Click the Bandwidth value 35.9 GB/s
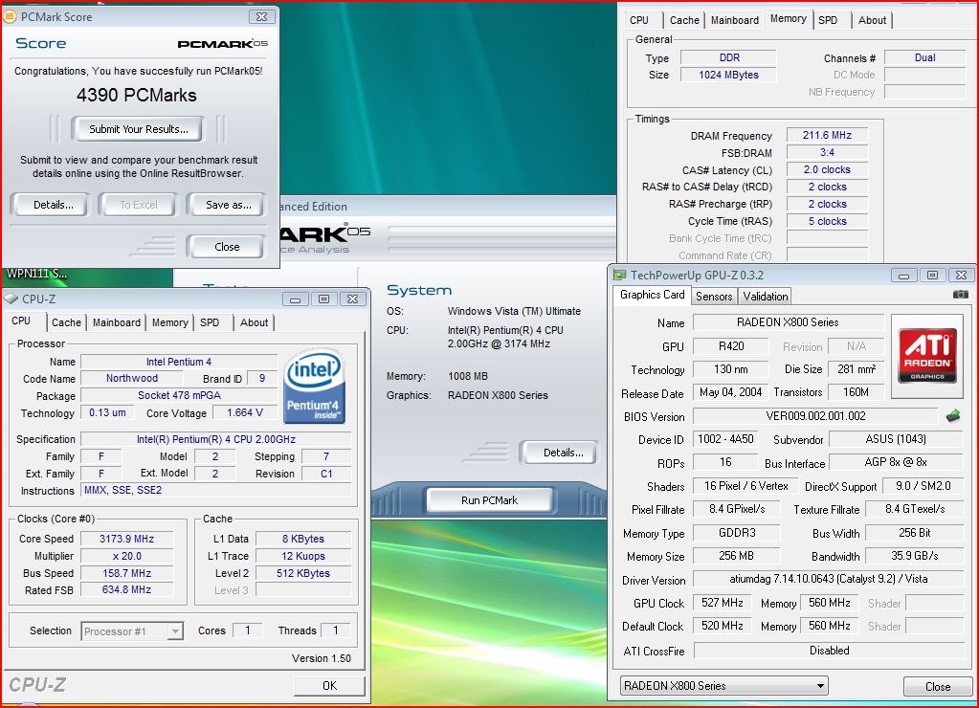 [915, 556]
